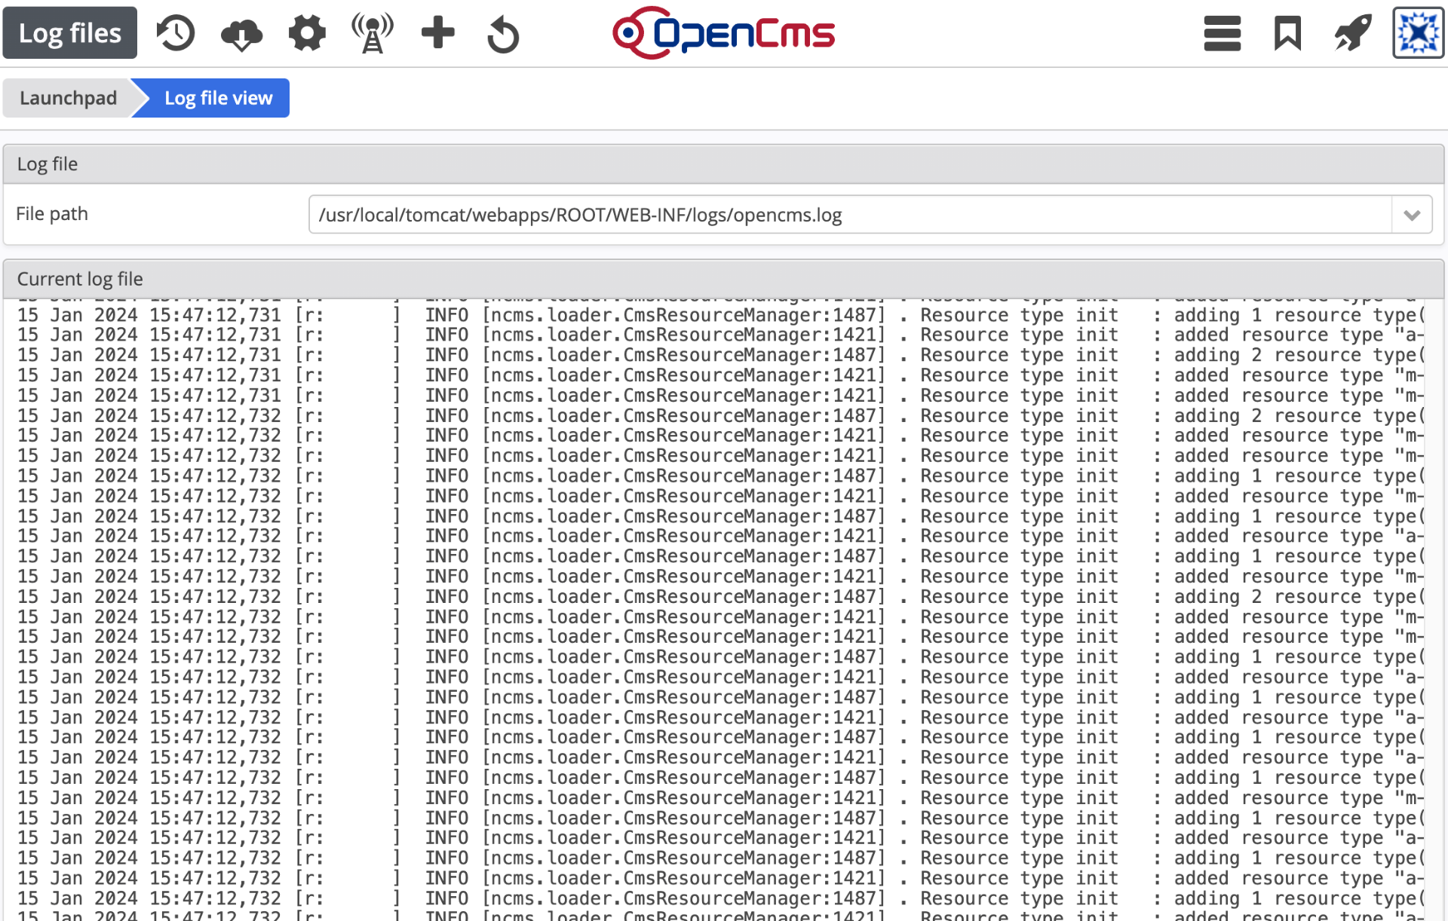This screenshot has height=921, width=1448.
Task: Open bookmarks with the flag icon
Action: pos(1287,32)
